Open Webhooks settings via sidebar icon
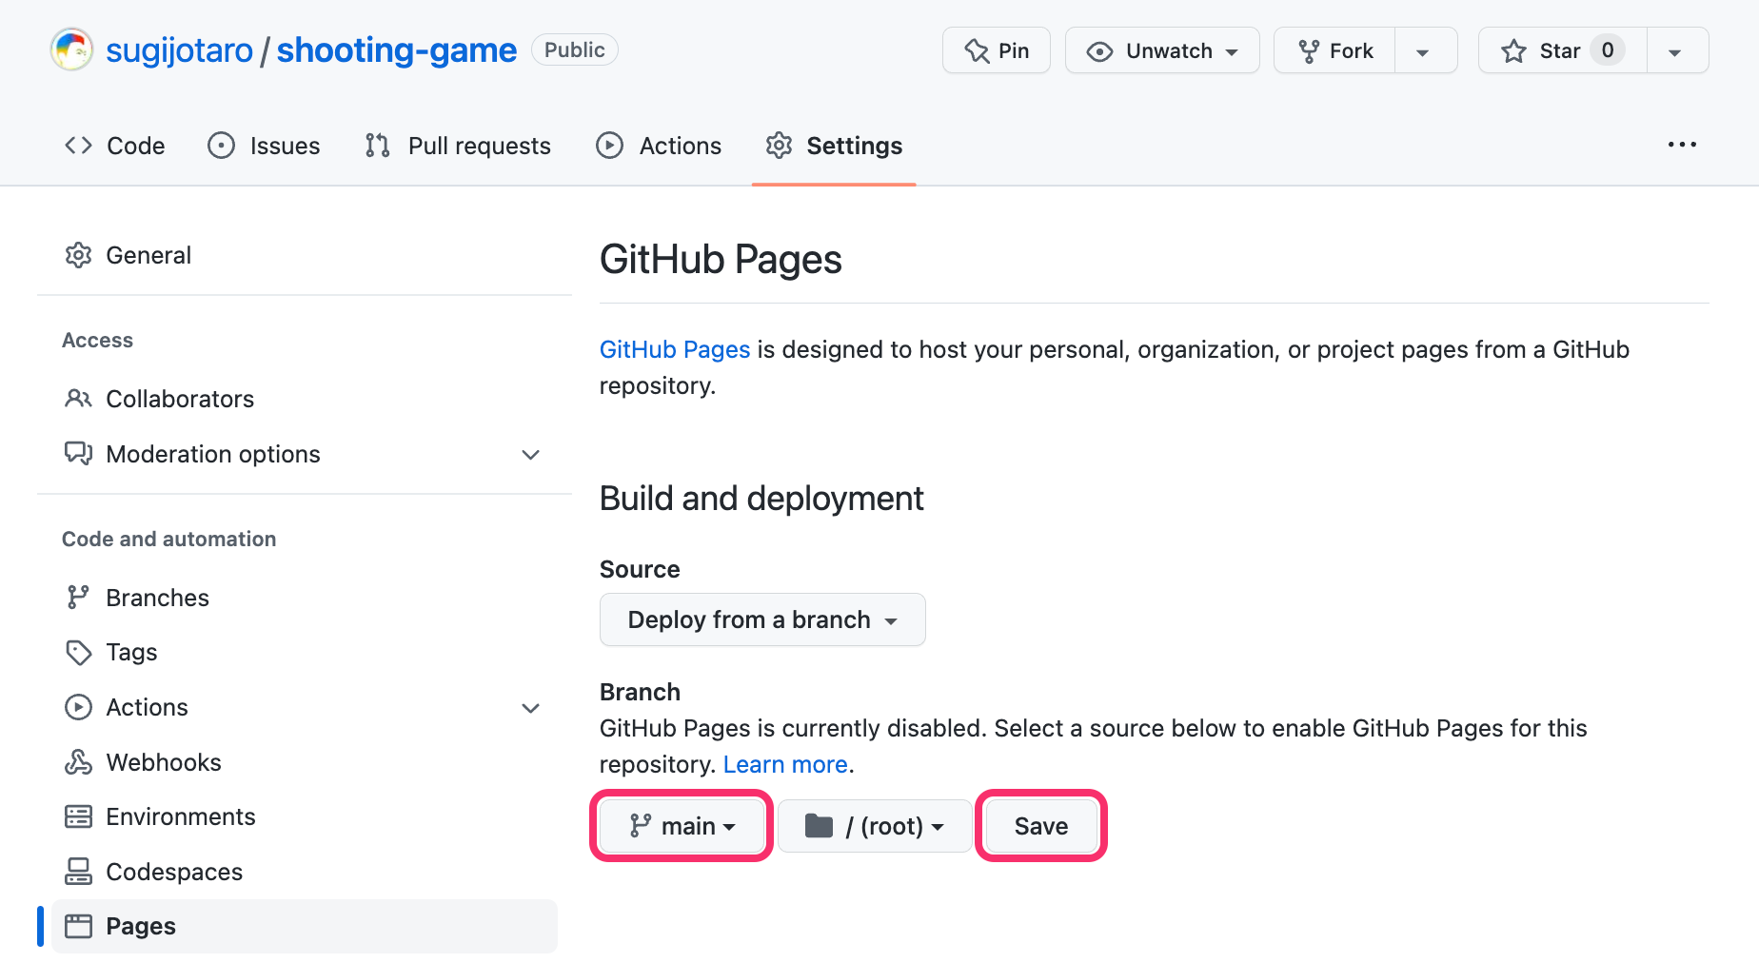The height and width of the screenshot is (963, 1759). pyautogui.click(x=78, y=761)
